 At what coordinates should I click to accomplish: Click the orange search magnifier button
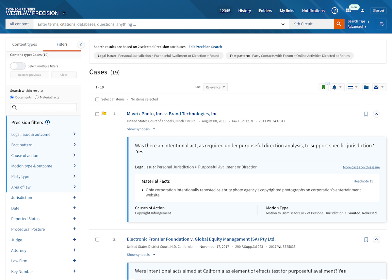(339, 24)
